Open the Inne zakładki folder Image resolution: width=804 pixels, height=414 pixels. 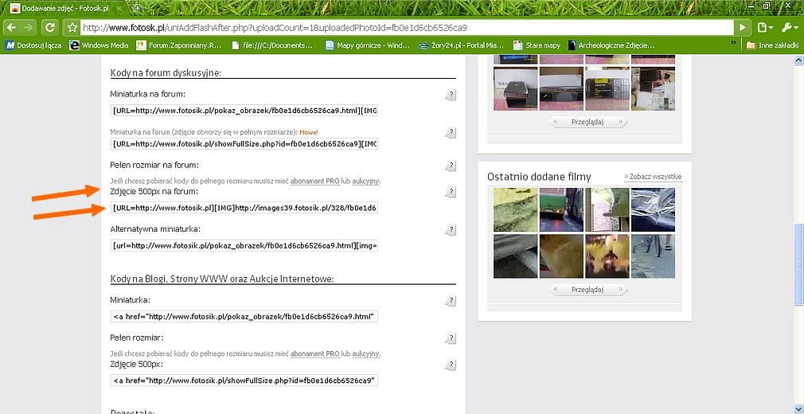772,45
